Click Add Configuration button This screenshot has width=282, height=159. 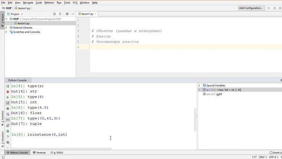click(251, 8)
